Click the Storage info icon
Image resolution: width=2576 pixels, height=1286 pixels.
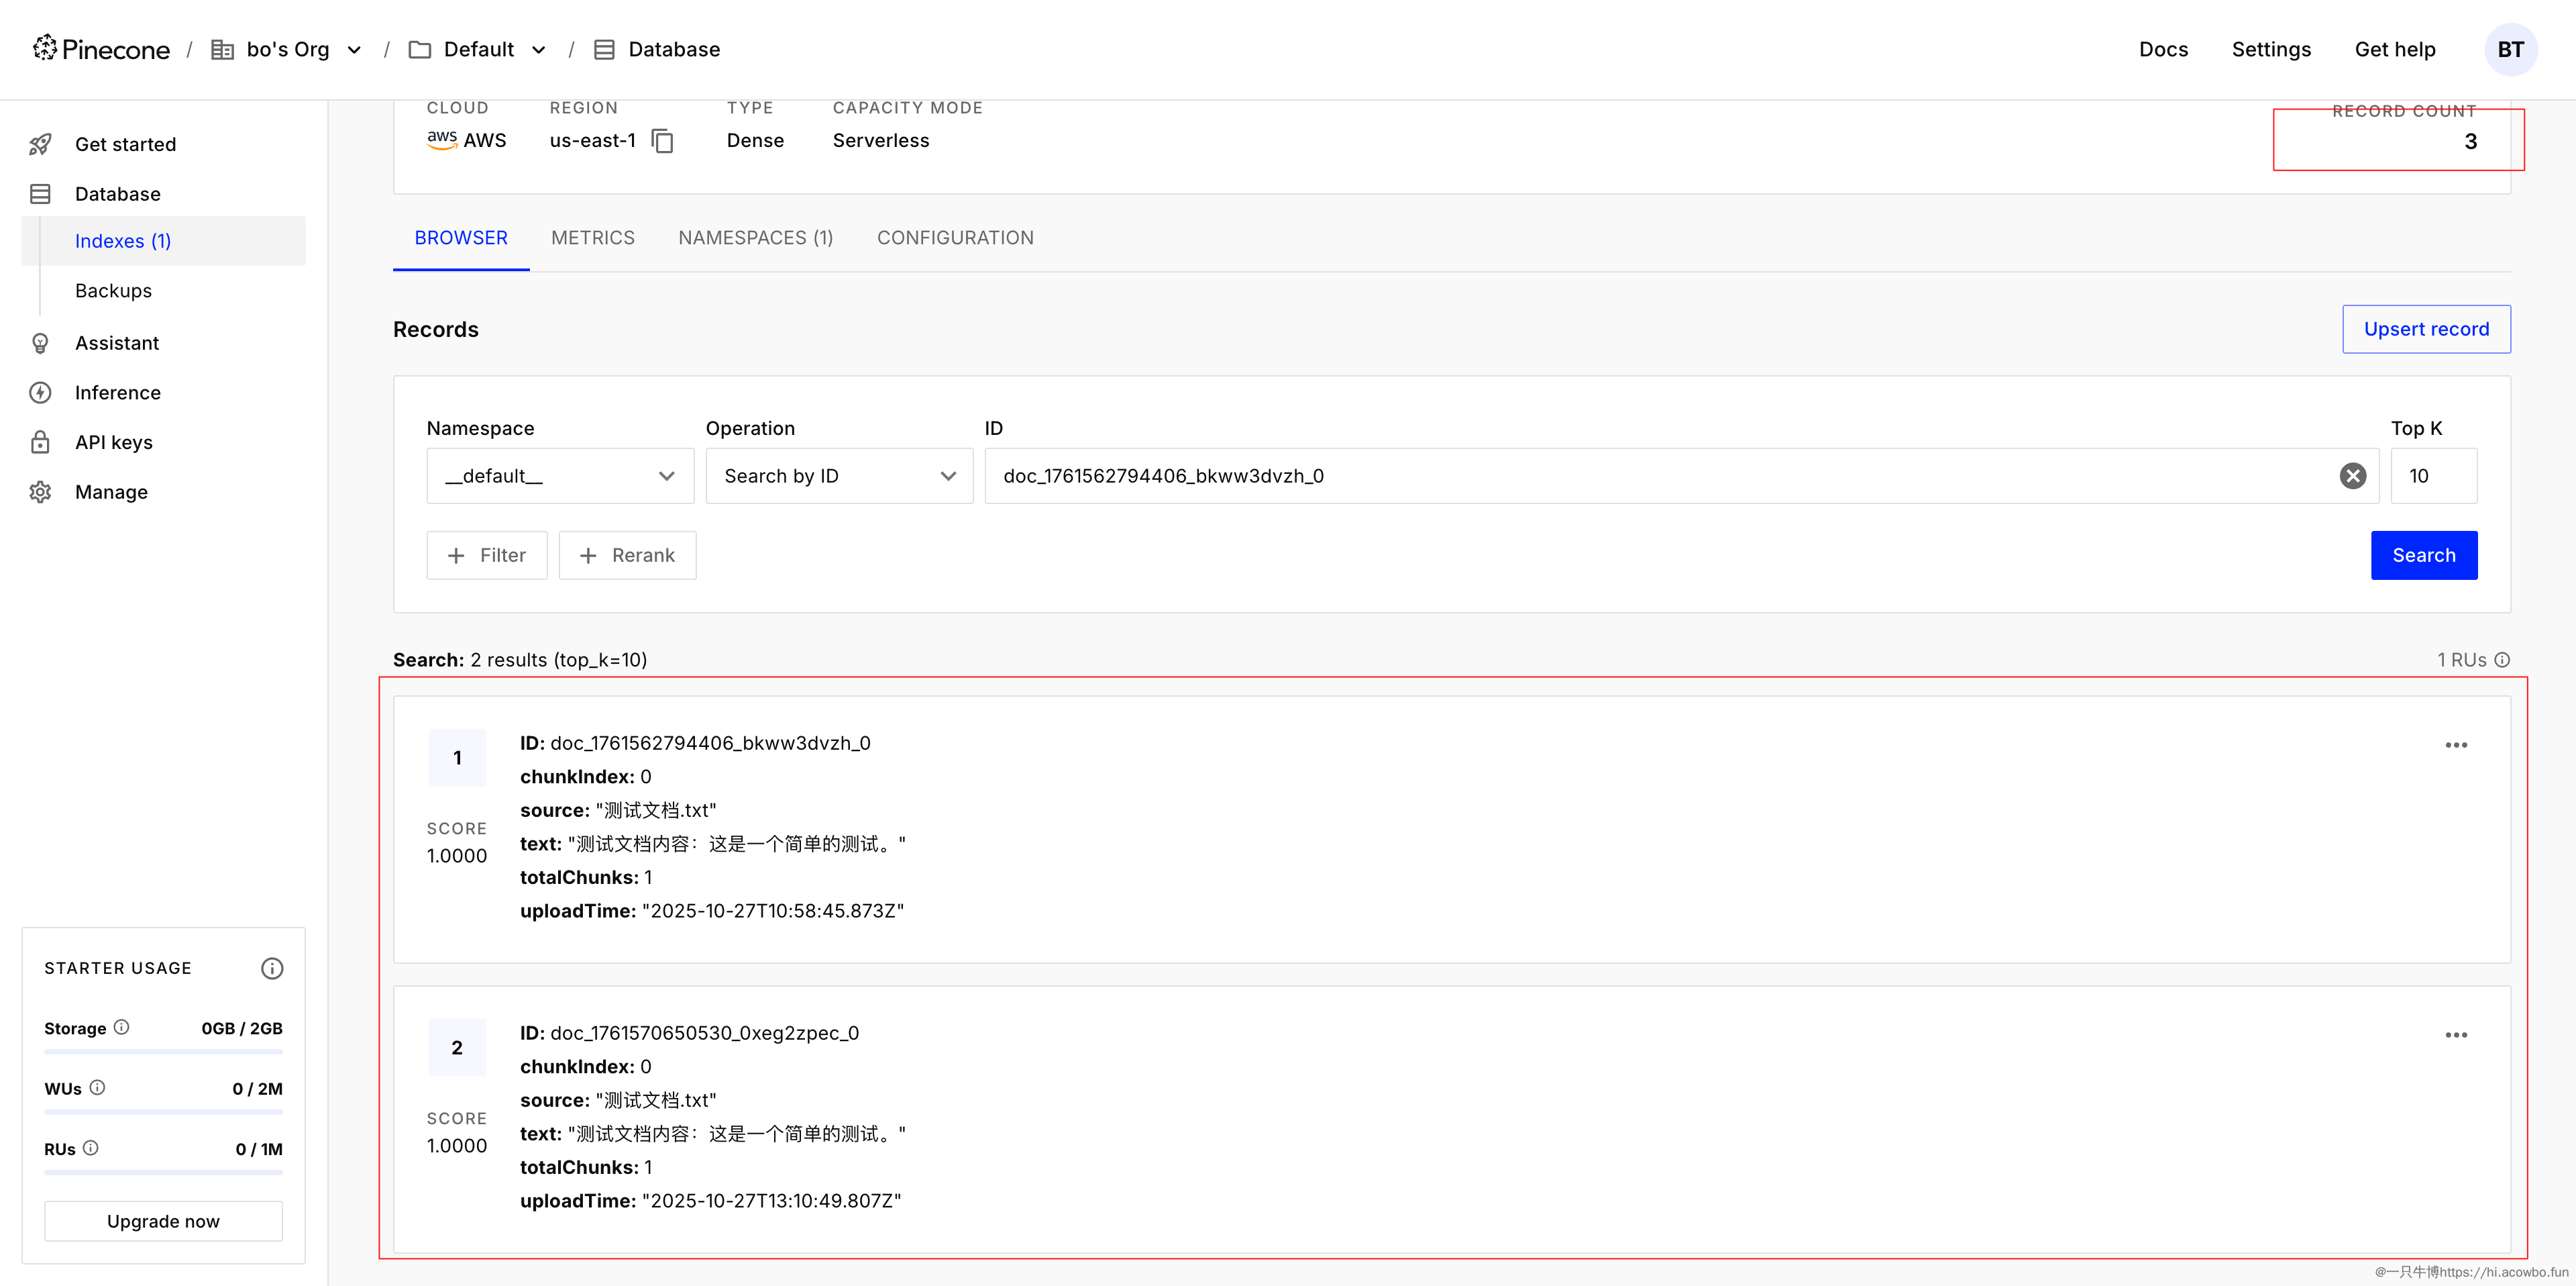coord(122,1027)
